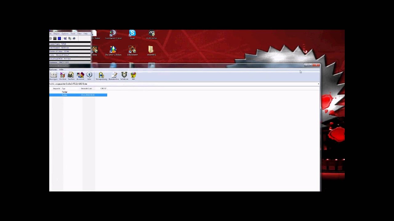The width and height of the screenshot is (394, 221).
Task: Close the archive window with red X
Action: (317, 65)
